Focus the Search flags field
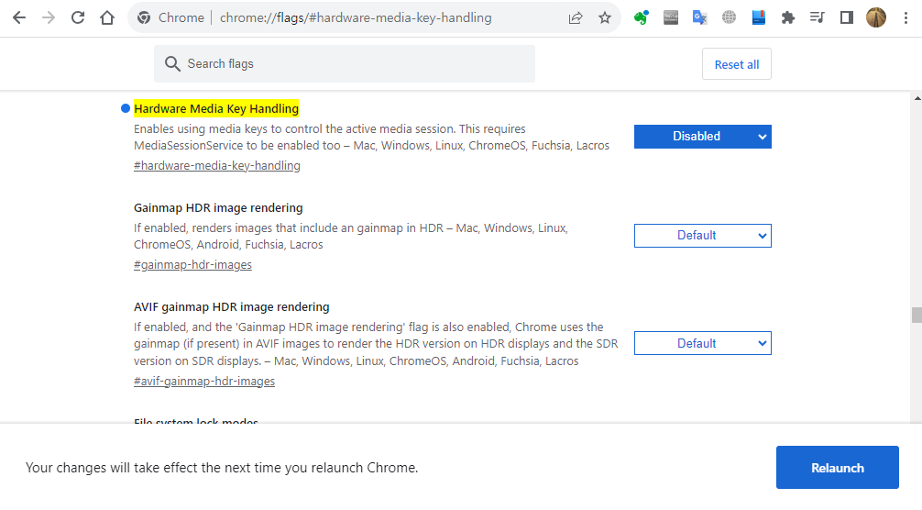This screenshot has width=922, height=510. [345, 63]
